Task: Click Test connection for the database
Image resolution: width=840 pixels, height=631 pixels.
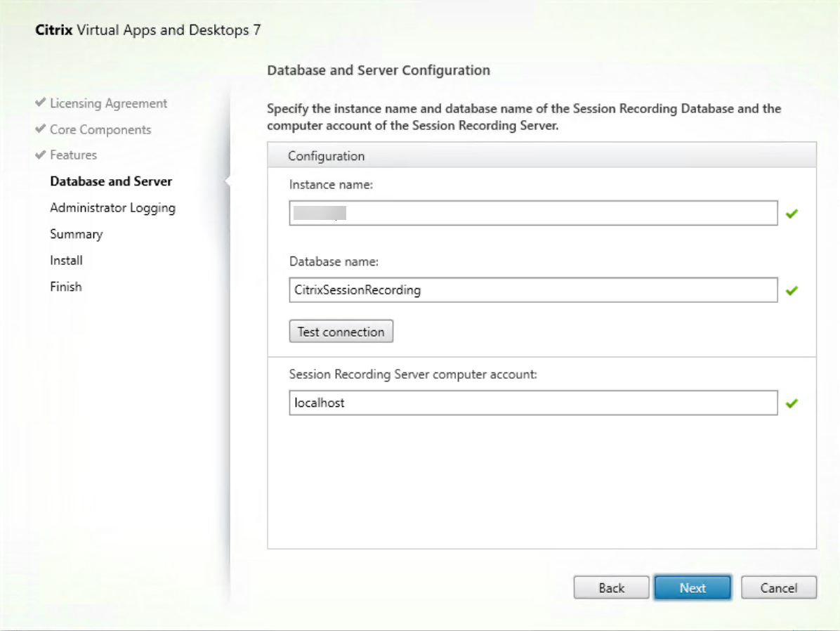Action: tap(341, 331)
